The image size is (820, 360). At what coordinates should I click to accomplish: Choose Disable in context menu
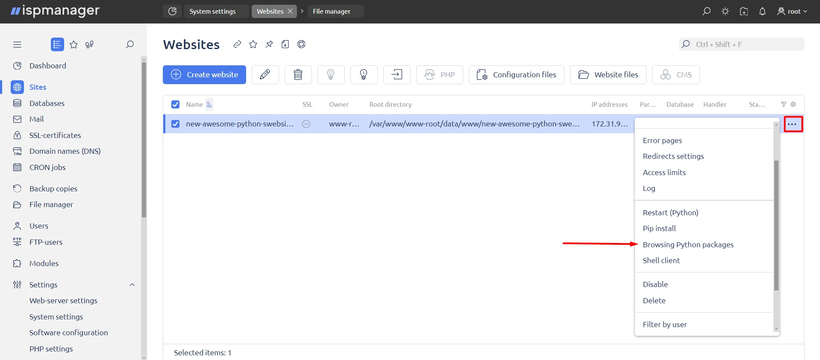tap(655, 284)
